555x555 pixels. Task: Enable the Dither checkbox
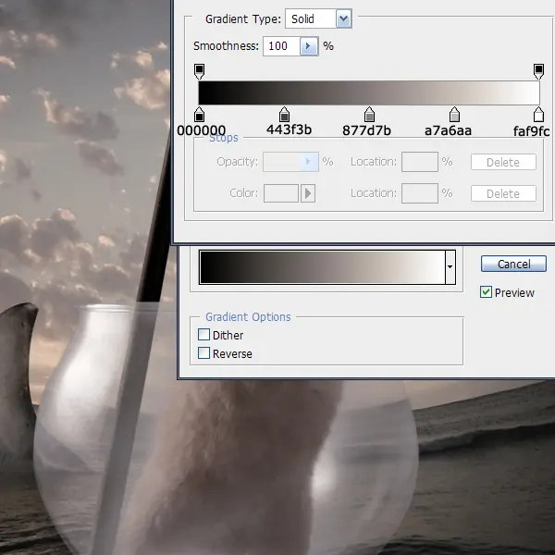click(x=203, y=335)
